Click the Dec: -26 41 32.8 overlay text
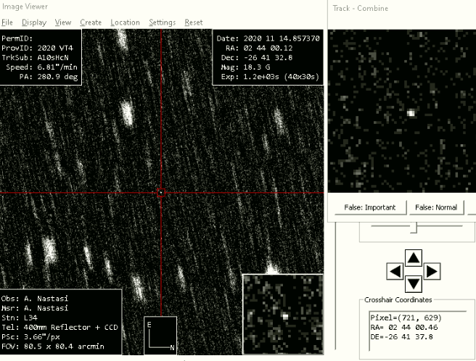The height and width of the screenshot is (361, 476). 257,57
